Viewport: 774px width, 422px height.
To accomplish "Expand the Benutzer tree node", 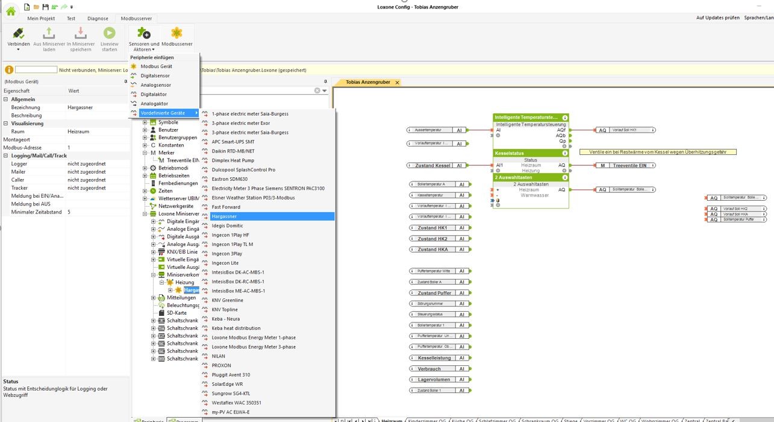I will click(x=145, y=130).
